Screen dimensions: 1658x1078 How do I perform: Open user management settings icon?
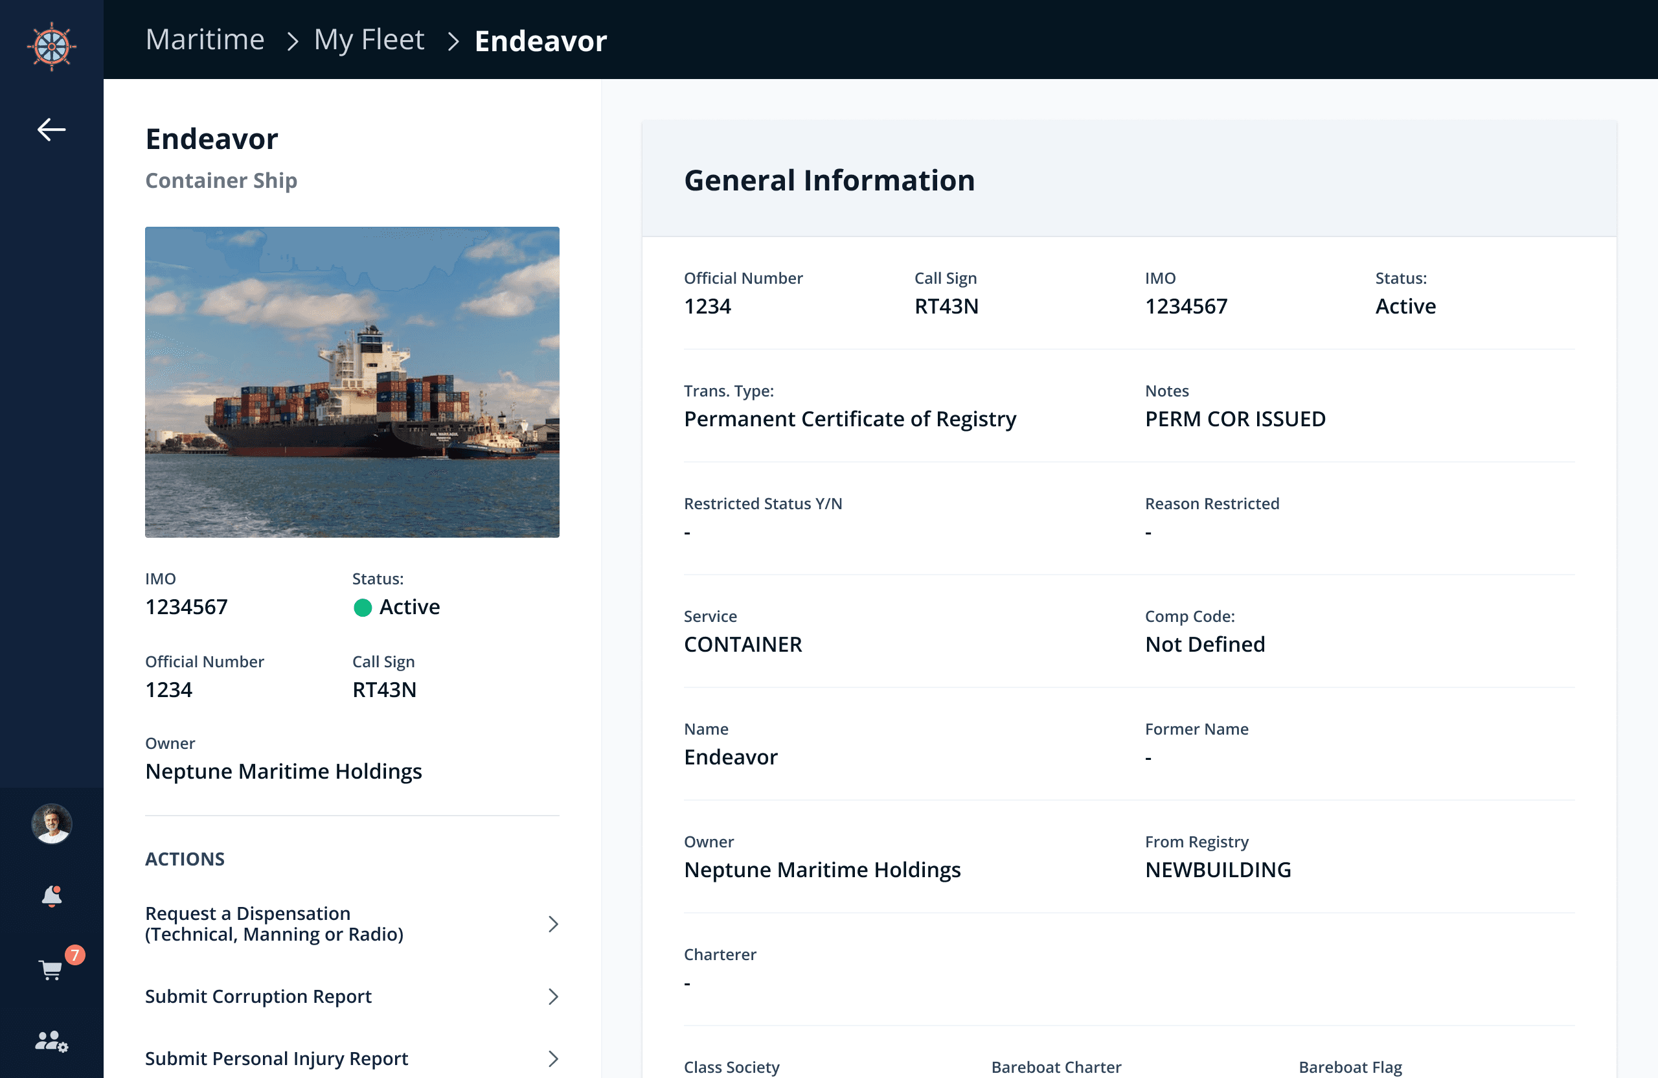point(52,1041)
